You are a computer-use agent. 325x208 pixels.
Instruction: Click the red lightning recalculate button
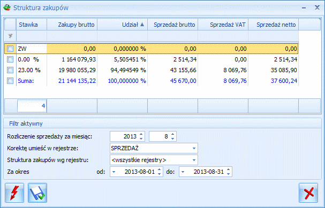click(x=14, y=192)
